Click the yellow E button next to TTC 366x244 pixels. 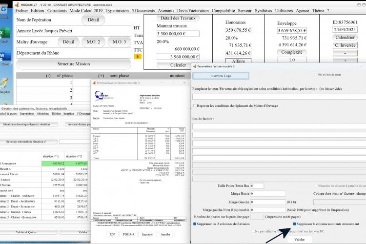click(138, 57)
